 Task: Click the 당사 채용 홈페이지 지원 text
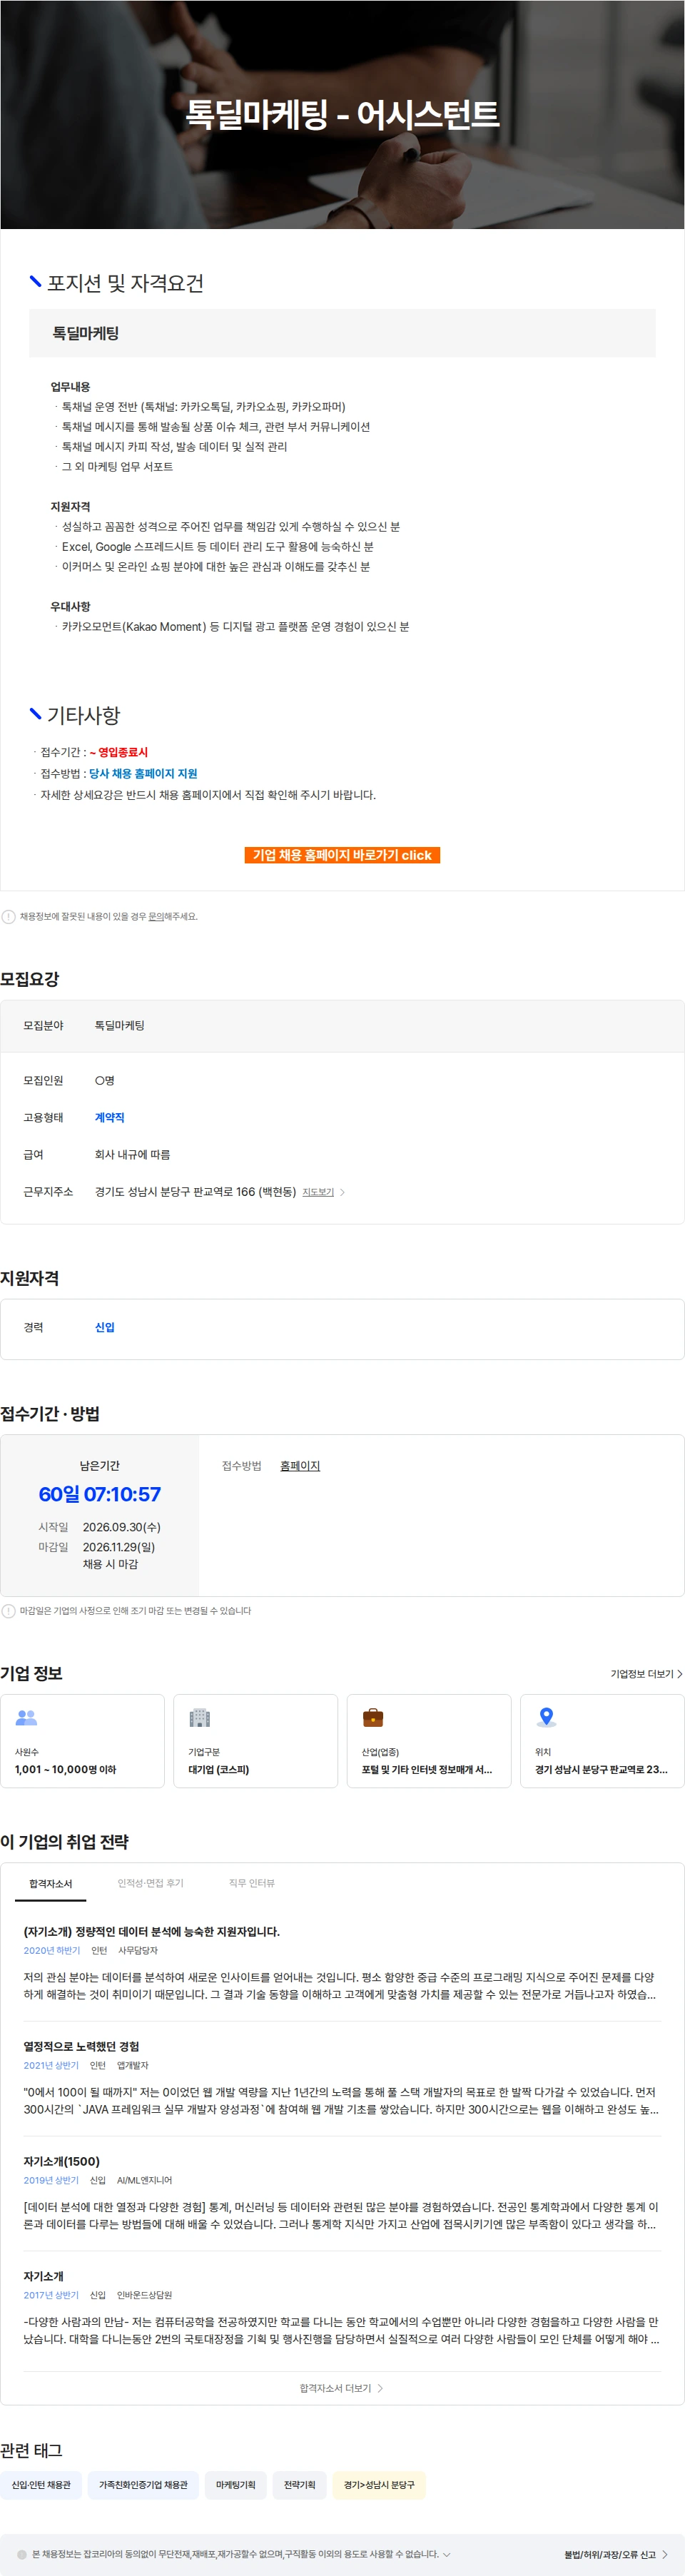click(x=143, y=773)
